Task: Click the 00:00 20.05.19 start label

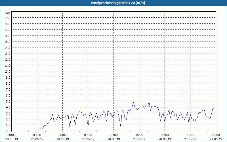Action: (x=12, y=137)
